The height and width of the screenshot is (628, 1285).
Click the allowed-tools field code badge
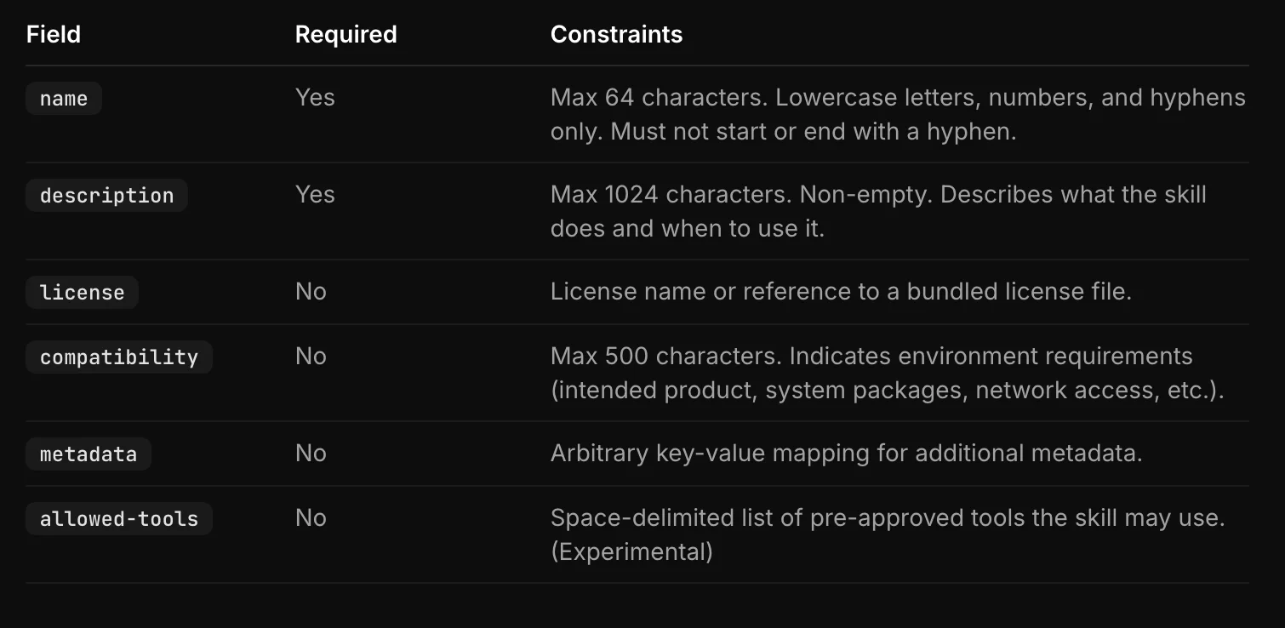119,519
